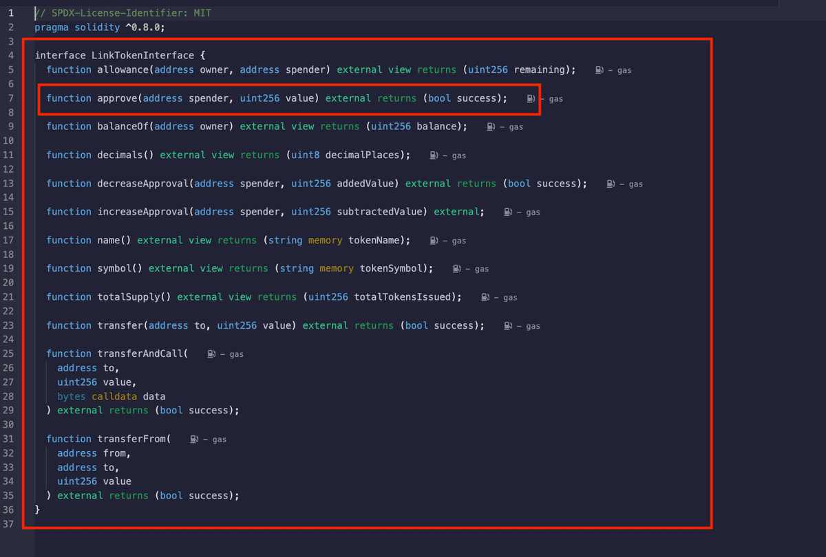Click the 'addedValue' parameter
The width and height of the screenshot is (826, 557).
365,184
